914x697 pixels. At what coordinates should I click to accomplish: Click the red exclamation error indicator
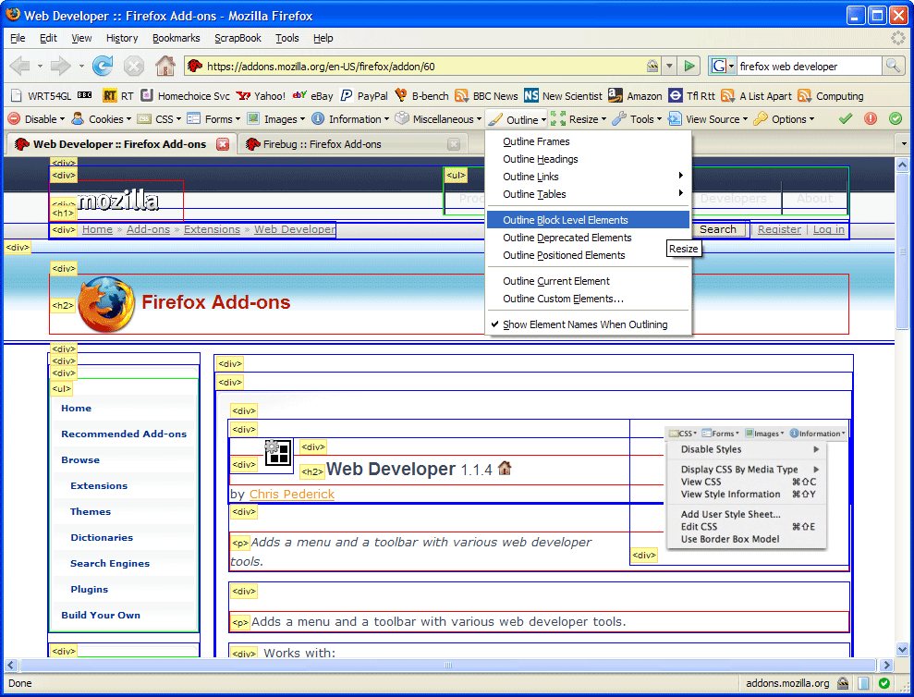(x=871, y=119)
